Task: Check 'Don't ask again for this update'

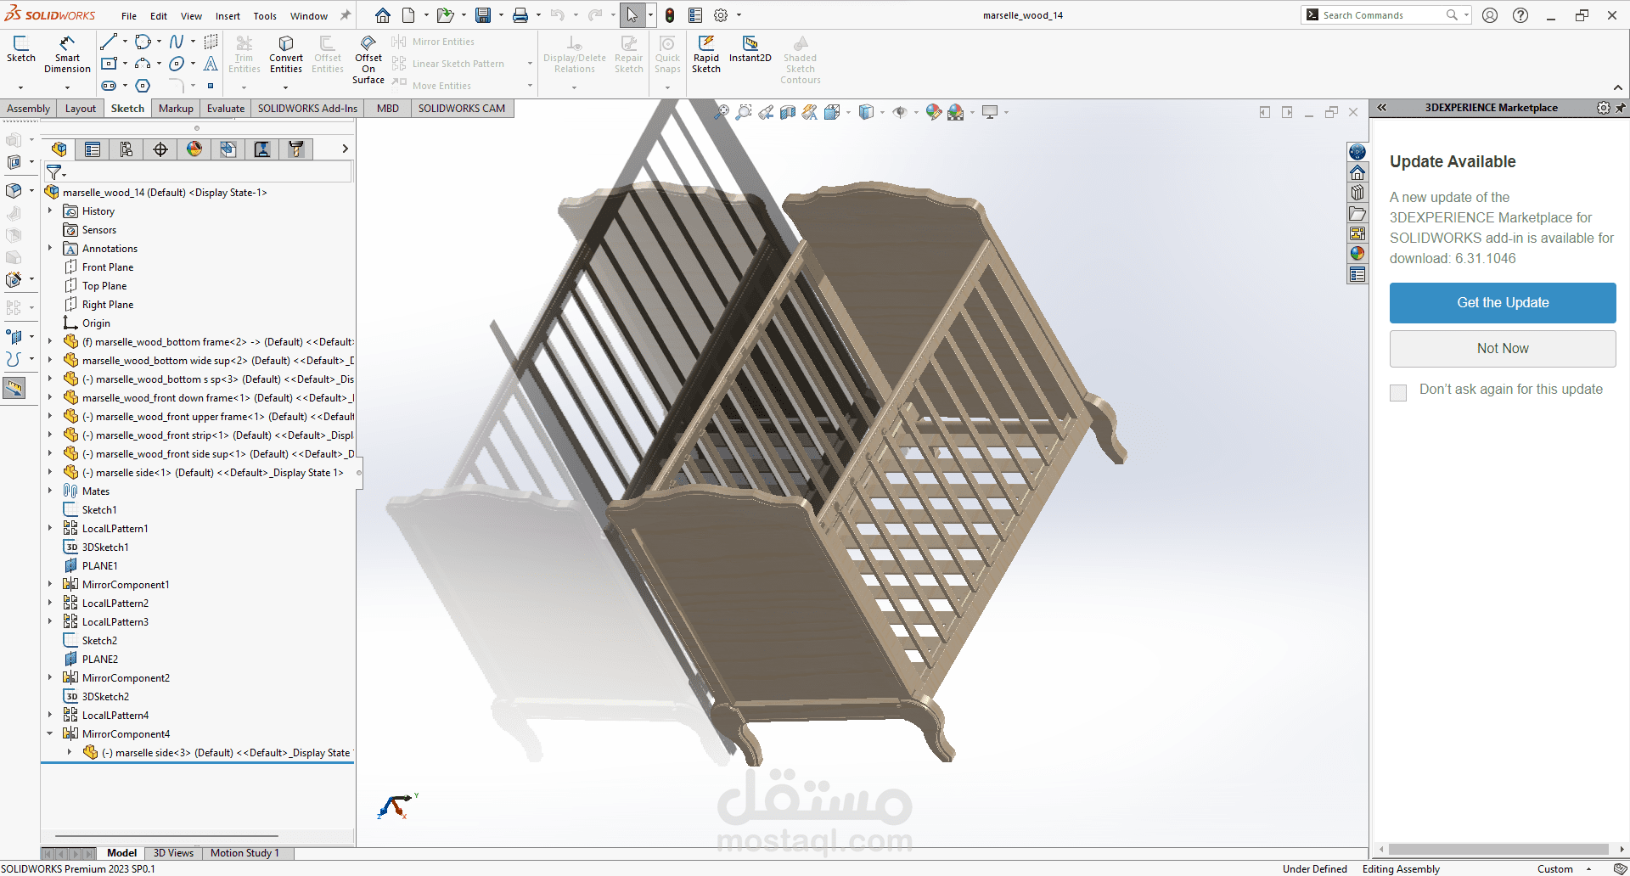Action: (x=1398, y=392)
